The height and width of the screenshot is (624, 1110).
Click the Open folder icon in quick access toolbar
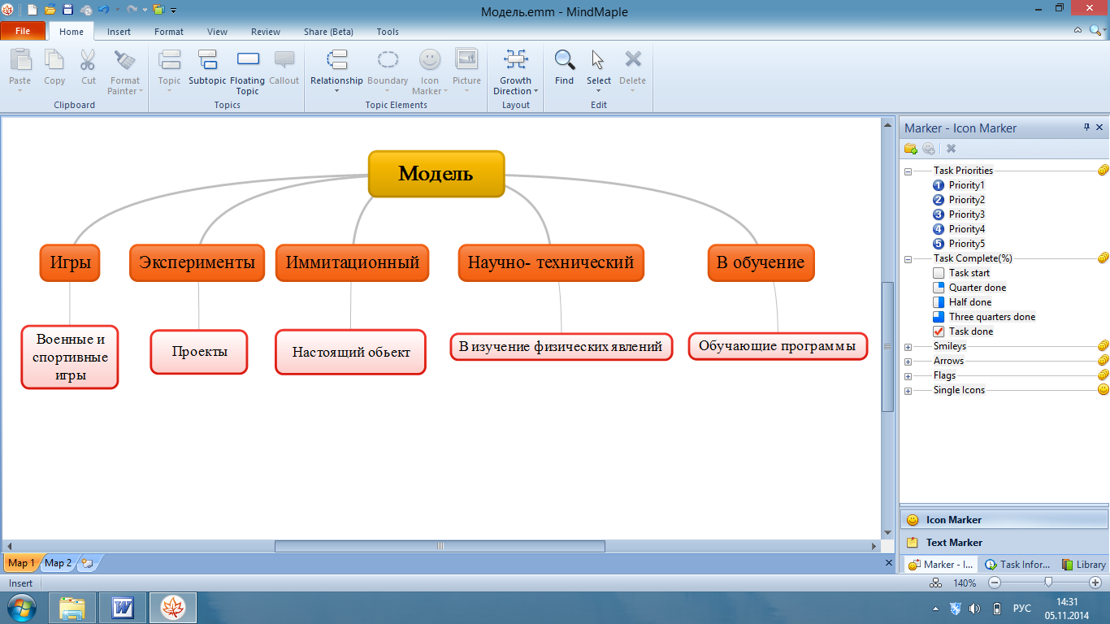[x=50, y=11]
